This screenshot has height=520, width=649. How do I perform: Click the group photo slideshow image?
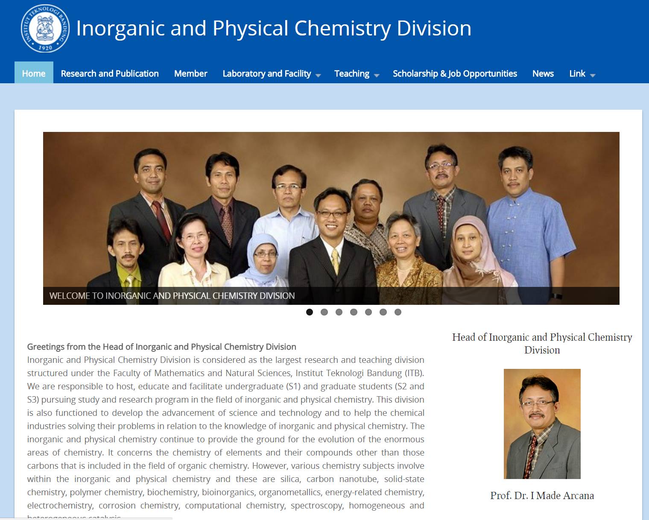331,218
